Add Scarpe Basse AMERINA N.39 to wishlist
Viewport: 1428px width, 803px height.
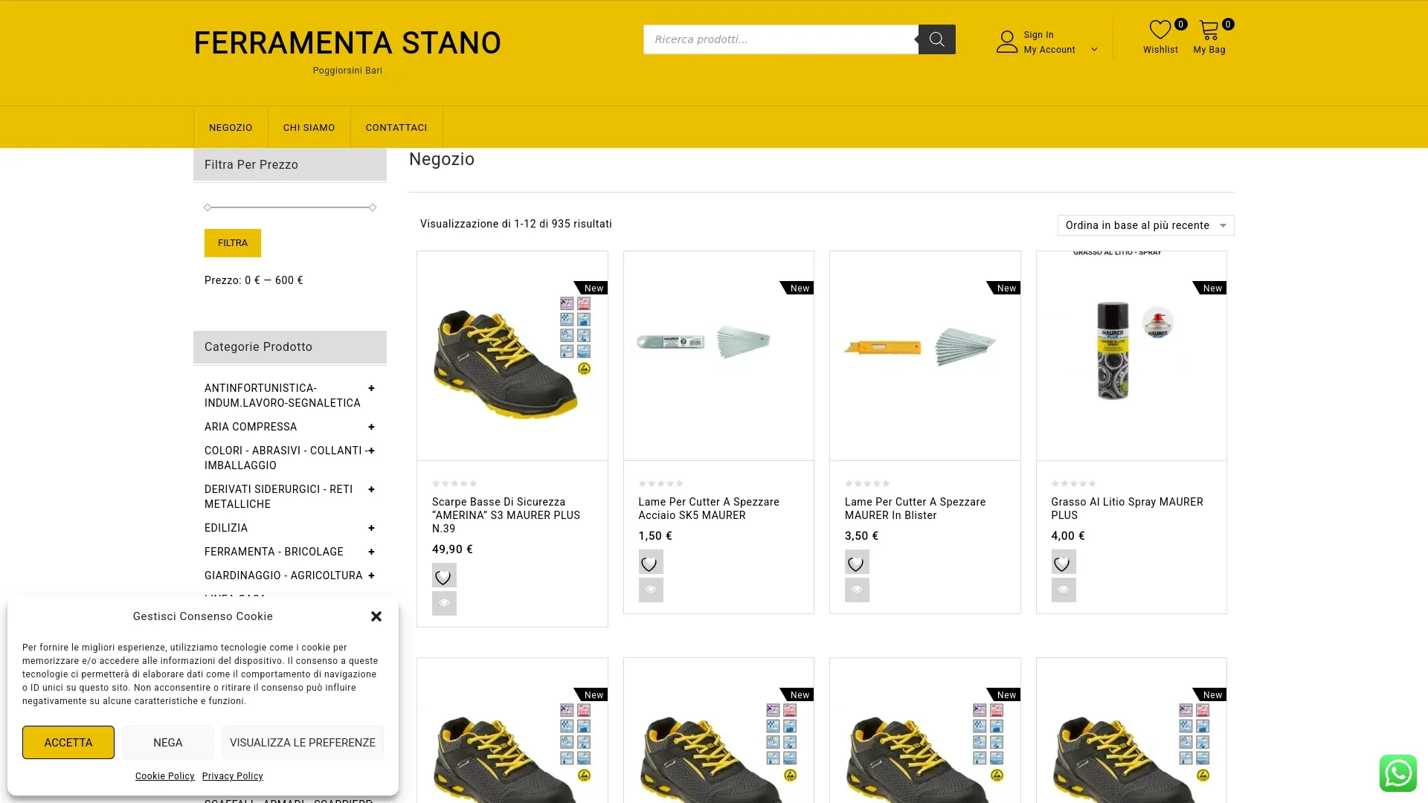(444, 575)
